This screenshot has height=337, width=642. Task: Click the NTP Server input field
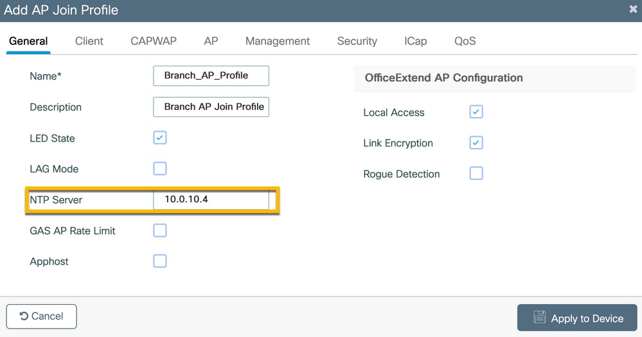tap(211, 199)
